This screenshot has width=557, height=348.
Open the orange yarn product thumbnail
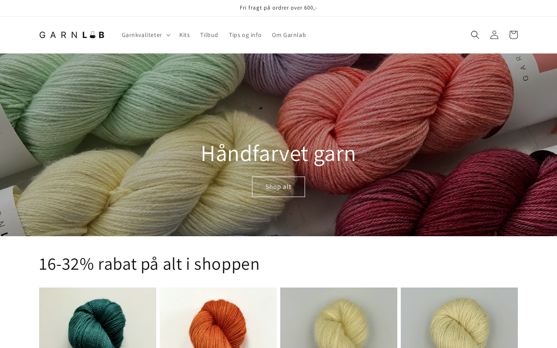218,318
